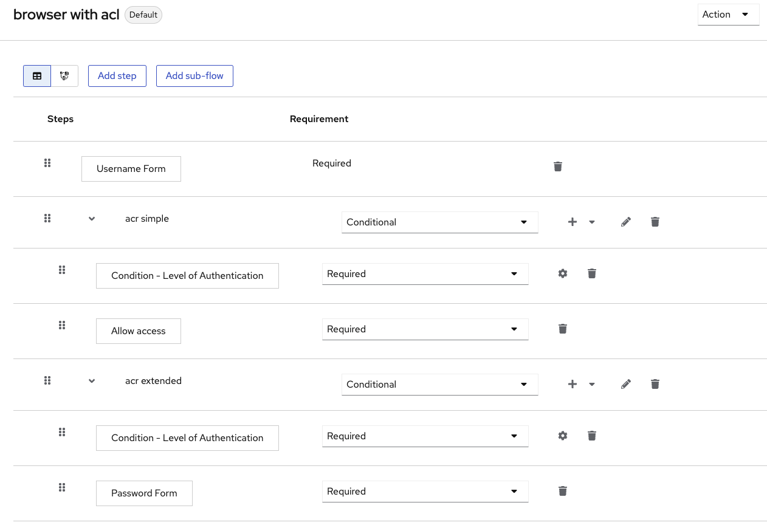Click the Allow access step label

[x=139, y=331]
